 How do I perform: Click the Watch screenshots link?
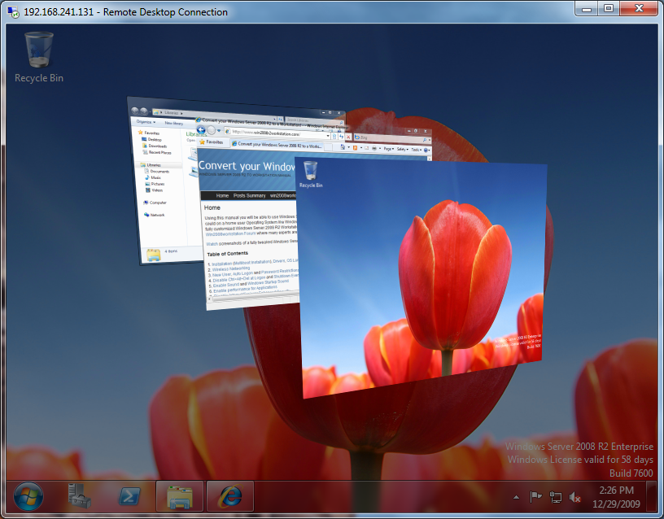[x=212, y=244]
